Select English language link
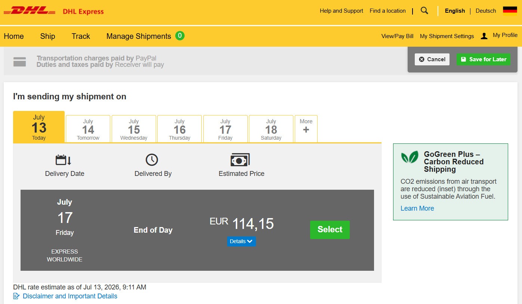Image resolution: width=522 pixels, height=304 pixels. 455,11
